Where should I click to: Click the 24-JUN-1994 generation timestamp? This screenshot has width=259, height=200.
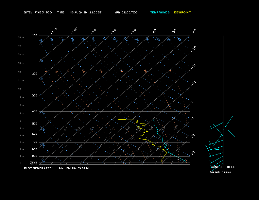[74, 168]
